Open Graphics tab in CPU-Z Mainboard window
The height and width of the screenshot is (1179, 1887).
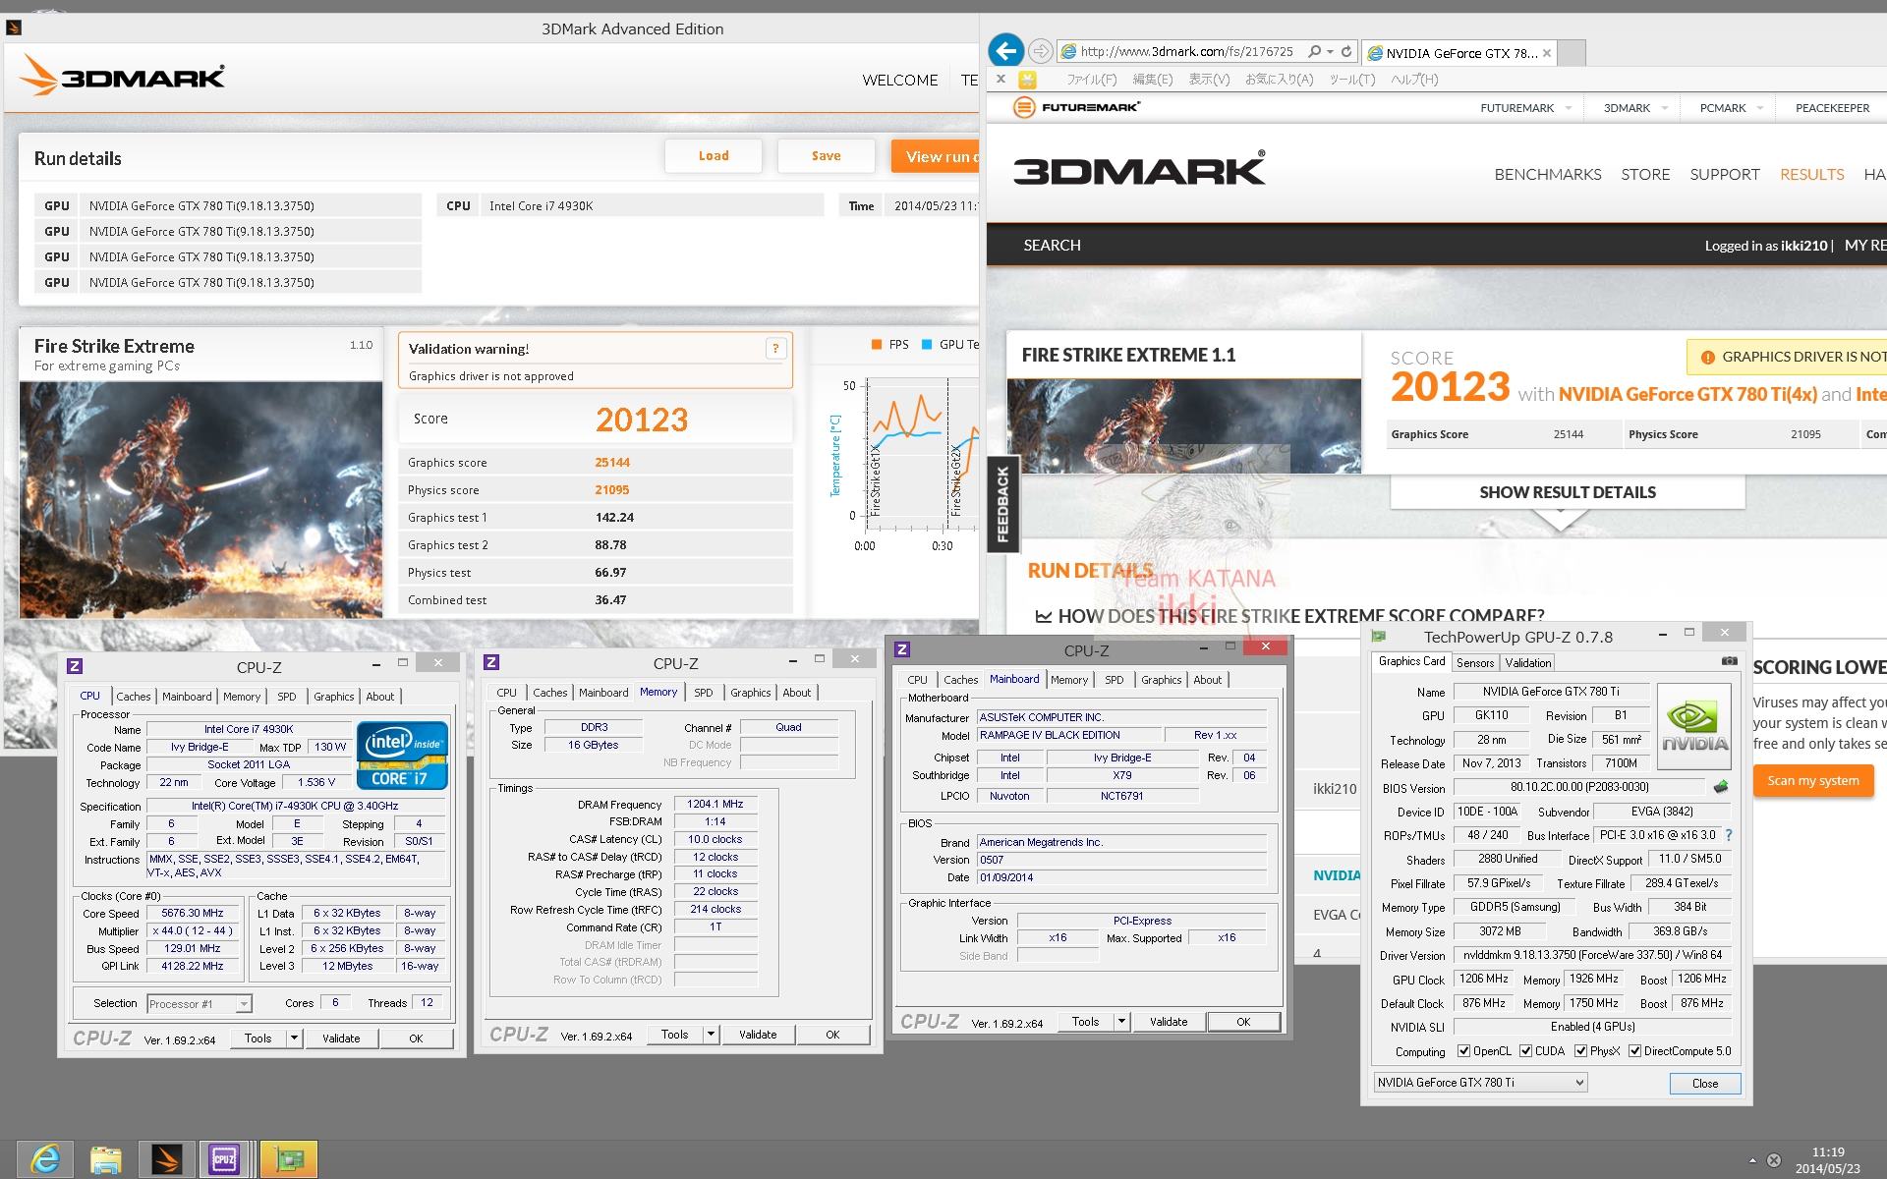click(1161, 680)
